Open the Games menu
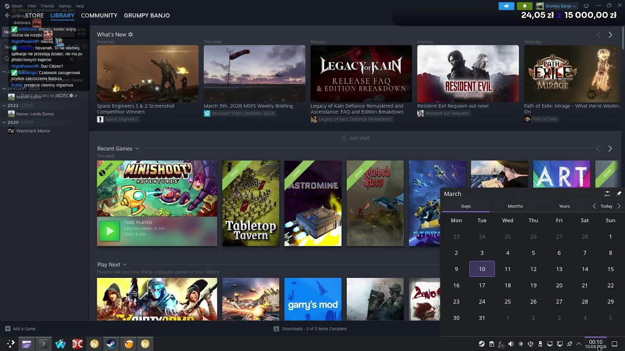The image size is (625, 351). (x=64, y=6)
